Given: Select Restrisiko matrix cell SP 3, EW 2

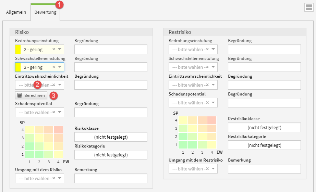Looking at the screenshot, I should (x=193, y=128).
